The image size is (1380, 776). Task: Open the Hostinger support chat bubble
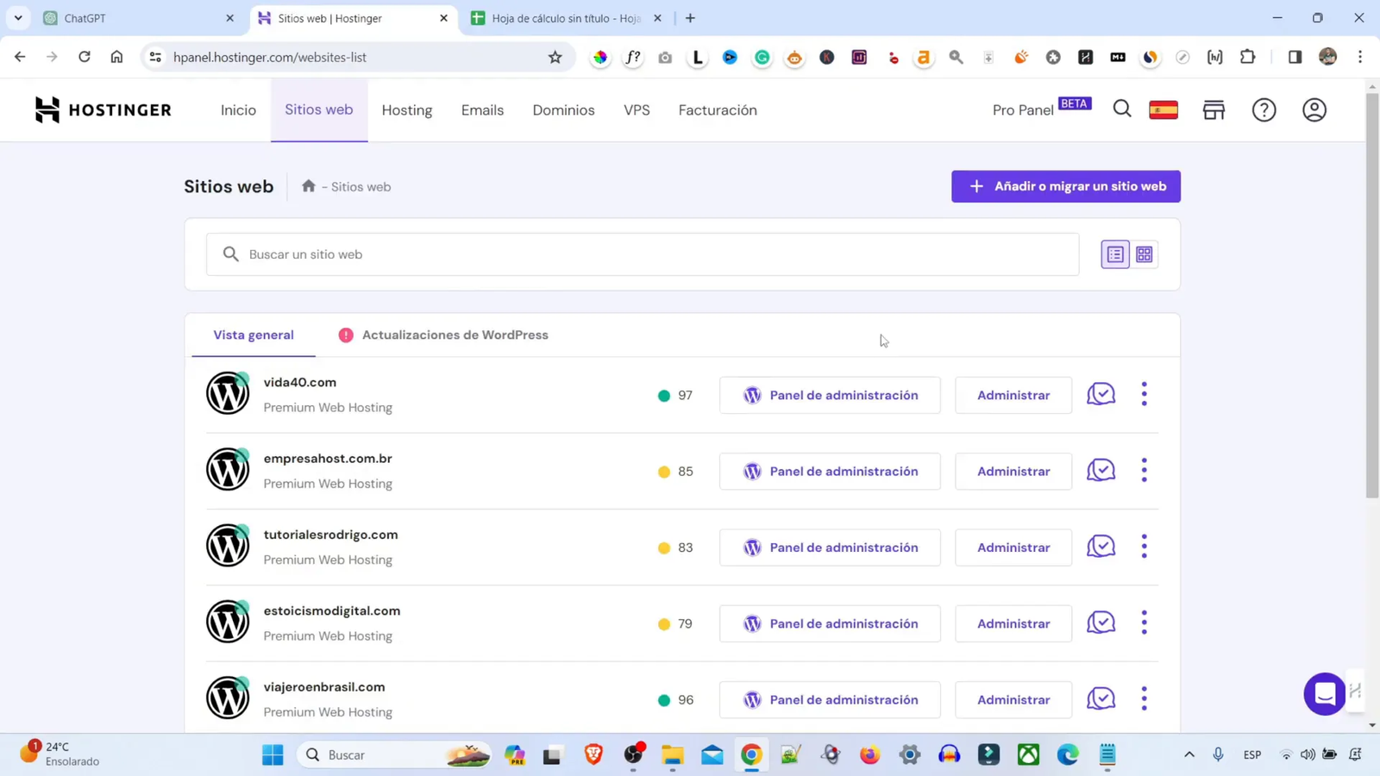(x=1325, y=694)
